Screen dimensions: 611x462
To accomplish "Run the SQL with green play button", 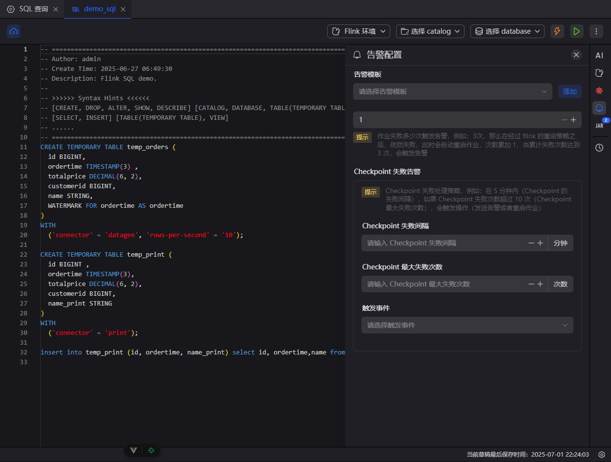I will tap(577, 31).
